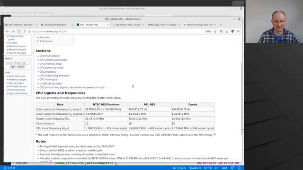Open NESdev Discord sidebar link

(17, 50)
